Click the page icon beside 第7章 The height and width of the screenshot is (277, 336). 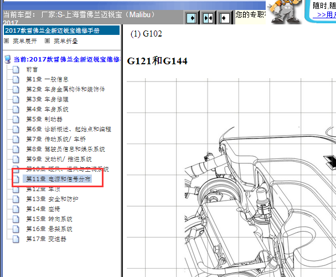point(15,140)
